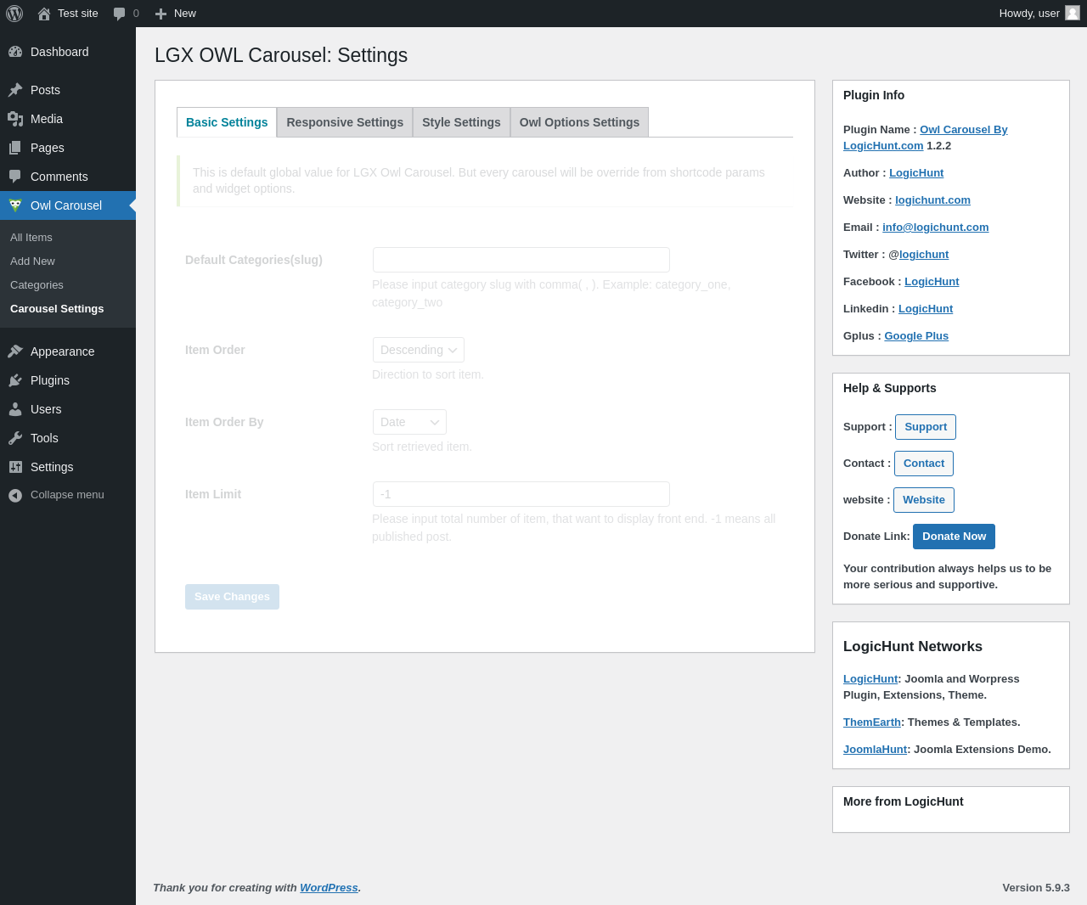
Task: Click the Donate Now button
Action: tap(955, 537)
